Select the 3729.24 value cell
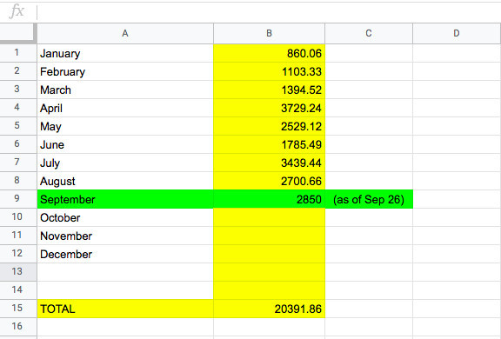Screen dimensions: 501x339 pos(270,108)
